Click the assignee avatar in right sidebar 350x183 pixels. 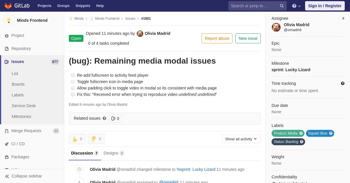276,27
